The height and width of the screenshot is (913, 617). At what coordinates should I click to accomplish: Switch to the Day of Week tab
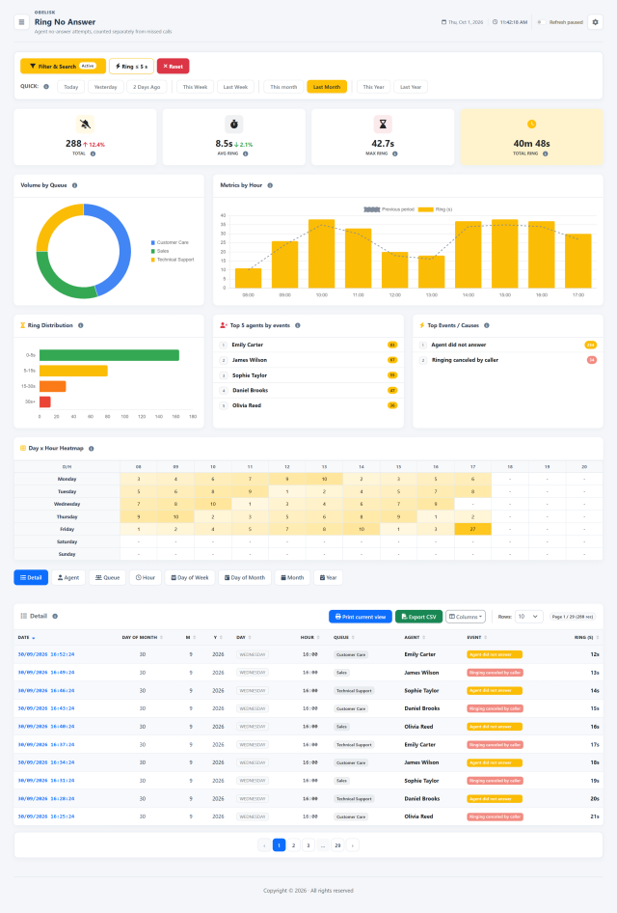click(190, 577)
